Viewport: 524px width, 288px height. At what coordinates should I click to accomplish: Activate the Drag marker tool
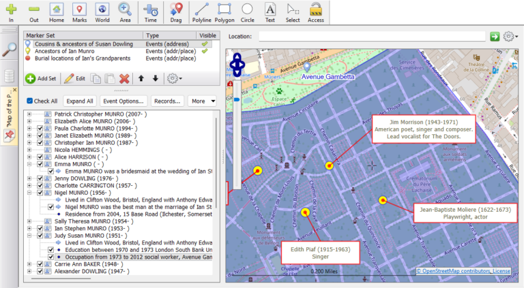(x=176, y=12)
